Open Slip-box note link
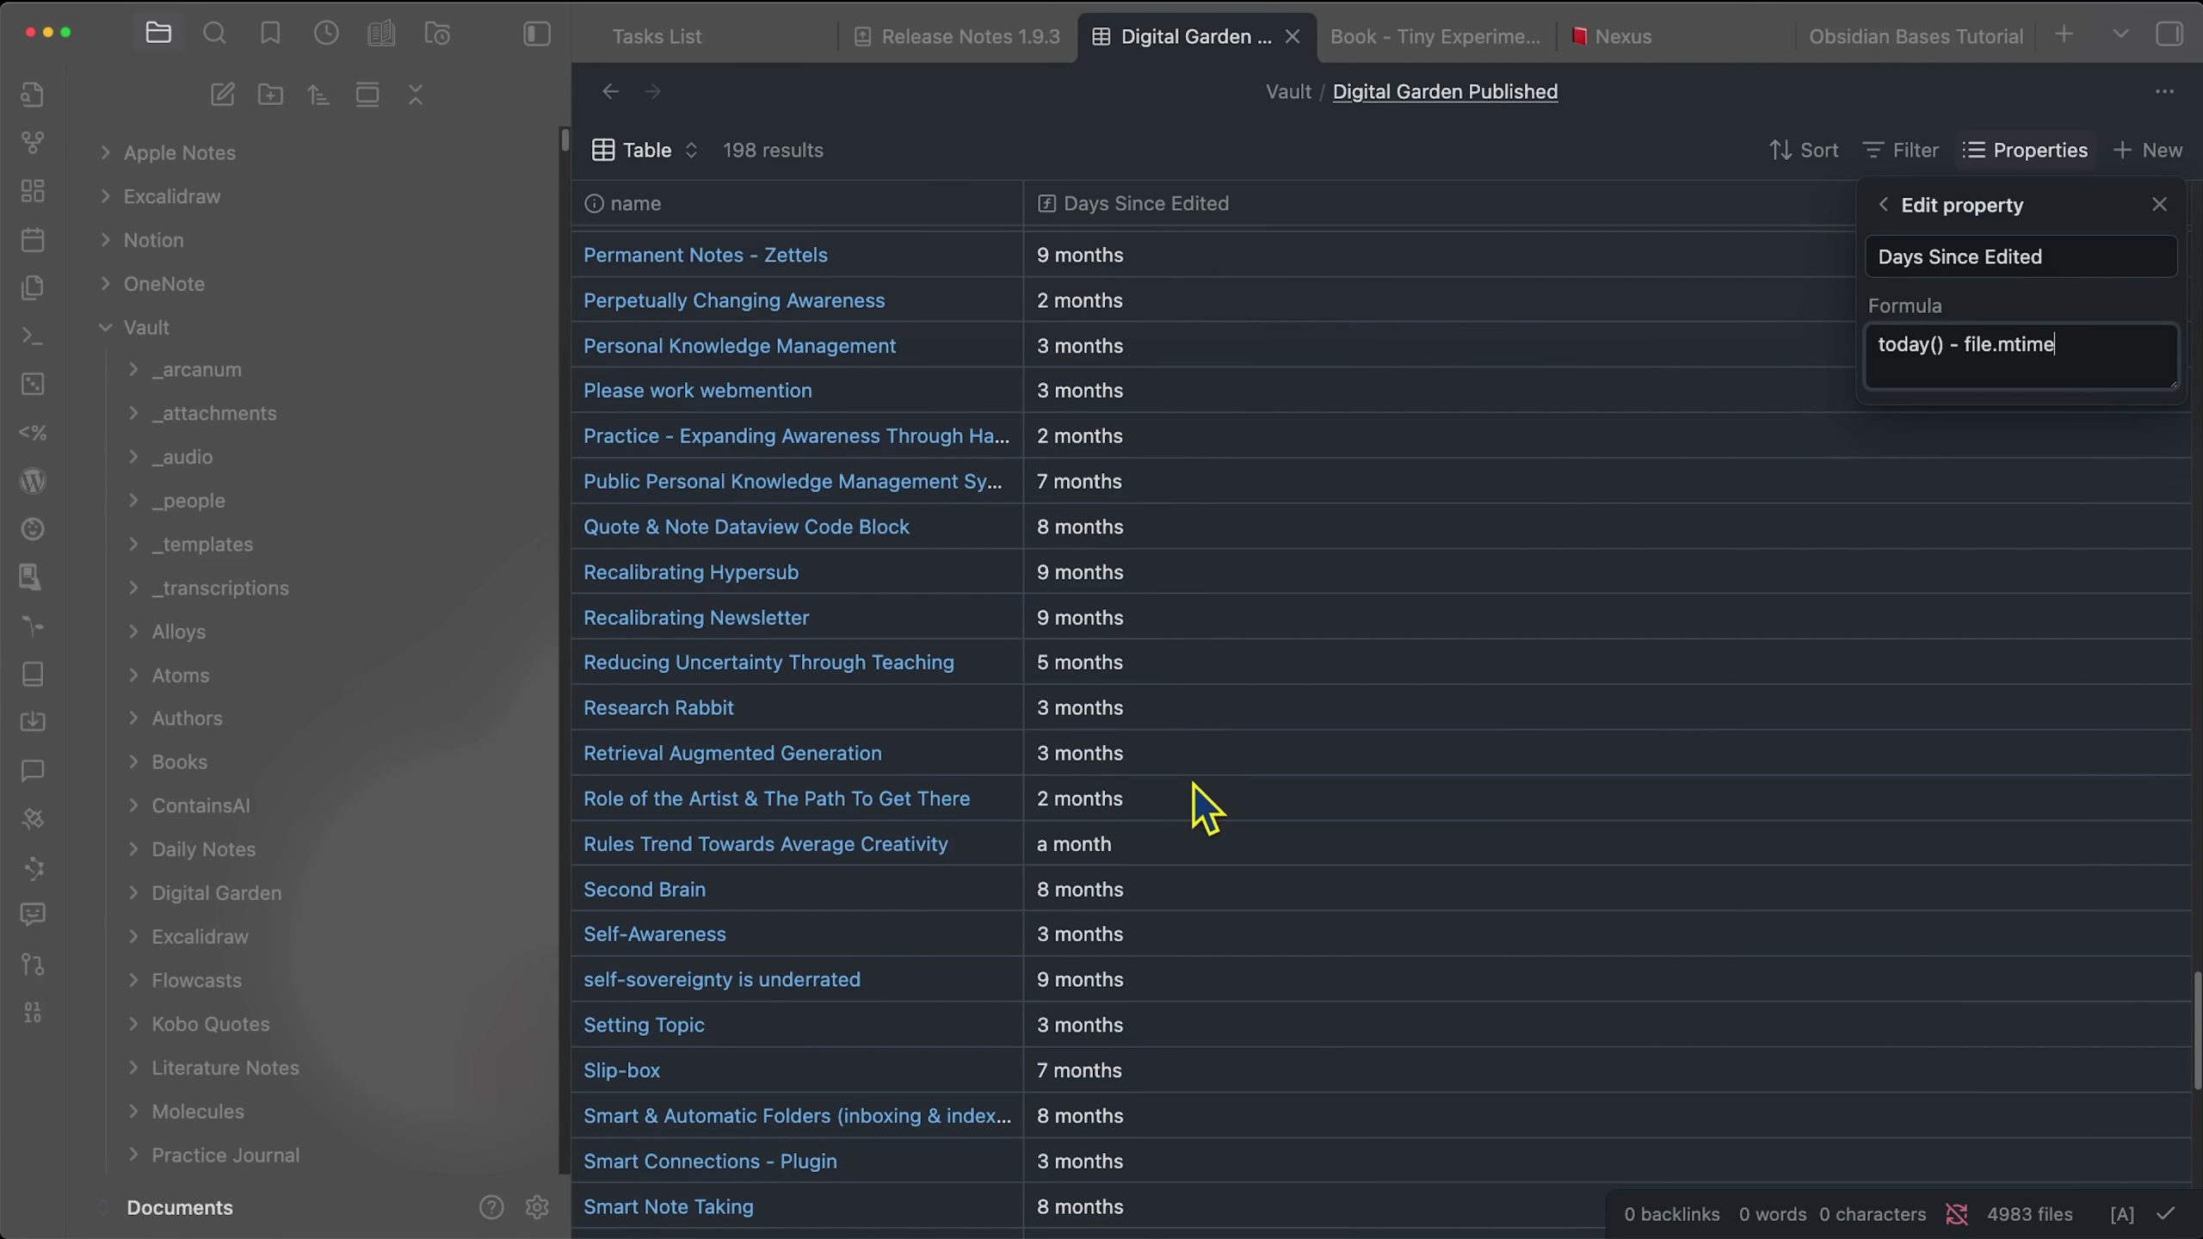The image size is (2203, 1239). pos(621,1070)
